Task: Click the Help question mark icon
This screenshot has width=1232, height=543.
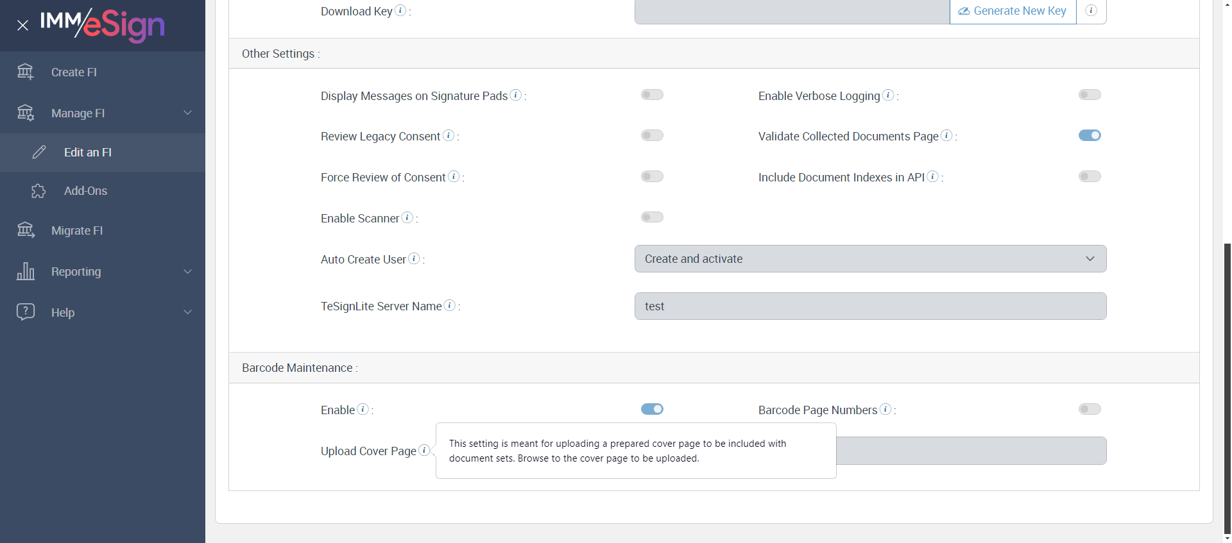Action: pyautogui.click(x=26, y=312)
